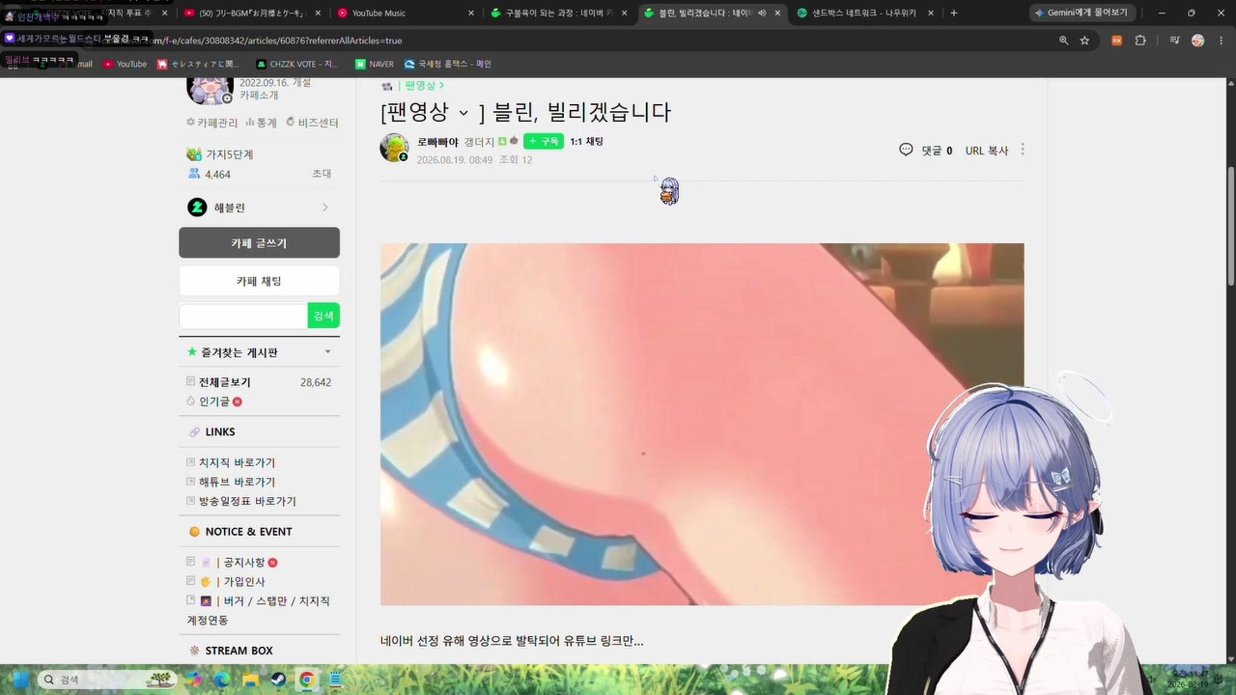Open the 통계 statistics link

(261, 123)
